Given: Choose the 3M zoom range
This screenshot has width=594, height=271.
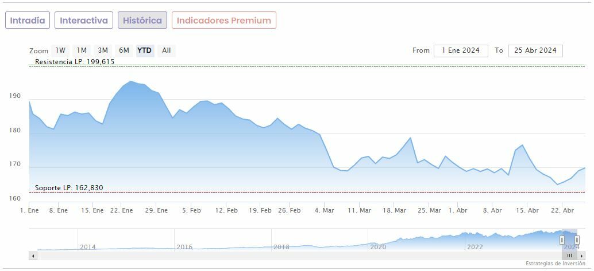Looking at the screenshot, I should point(103,50).
